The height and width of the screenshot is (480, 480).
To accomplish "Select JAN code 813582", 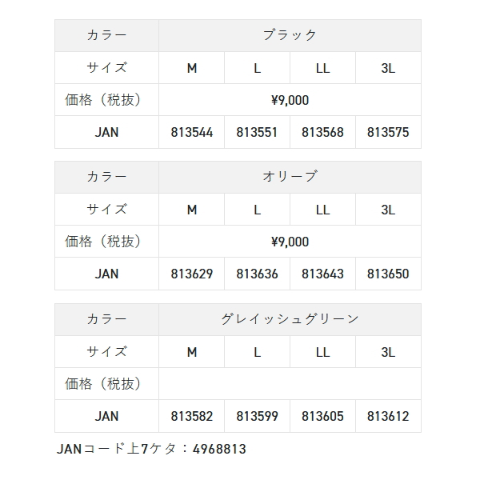I will click(192, 416).
